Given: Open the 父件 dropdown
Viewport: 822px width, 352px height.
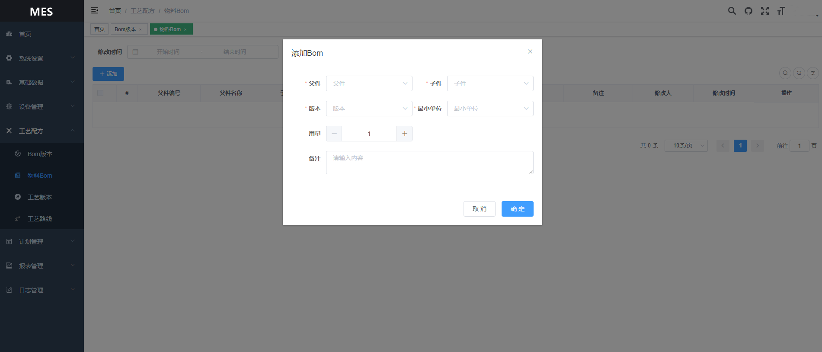Looking at the screenshot, I should tap(369, 83).
